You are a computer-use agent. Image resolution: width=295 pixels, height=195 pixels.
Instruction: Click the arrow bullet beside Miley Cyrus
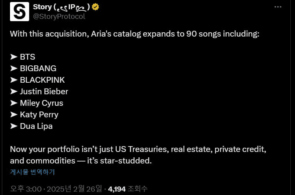tap(14, 103)
